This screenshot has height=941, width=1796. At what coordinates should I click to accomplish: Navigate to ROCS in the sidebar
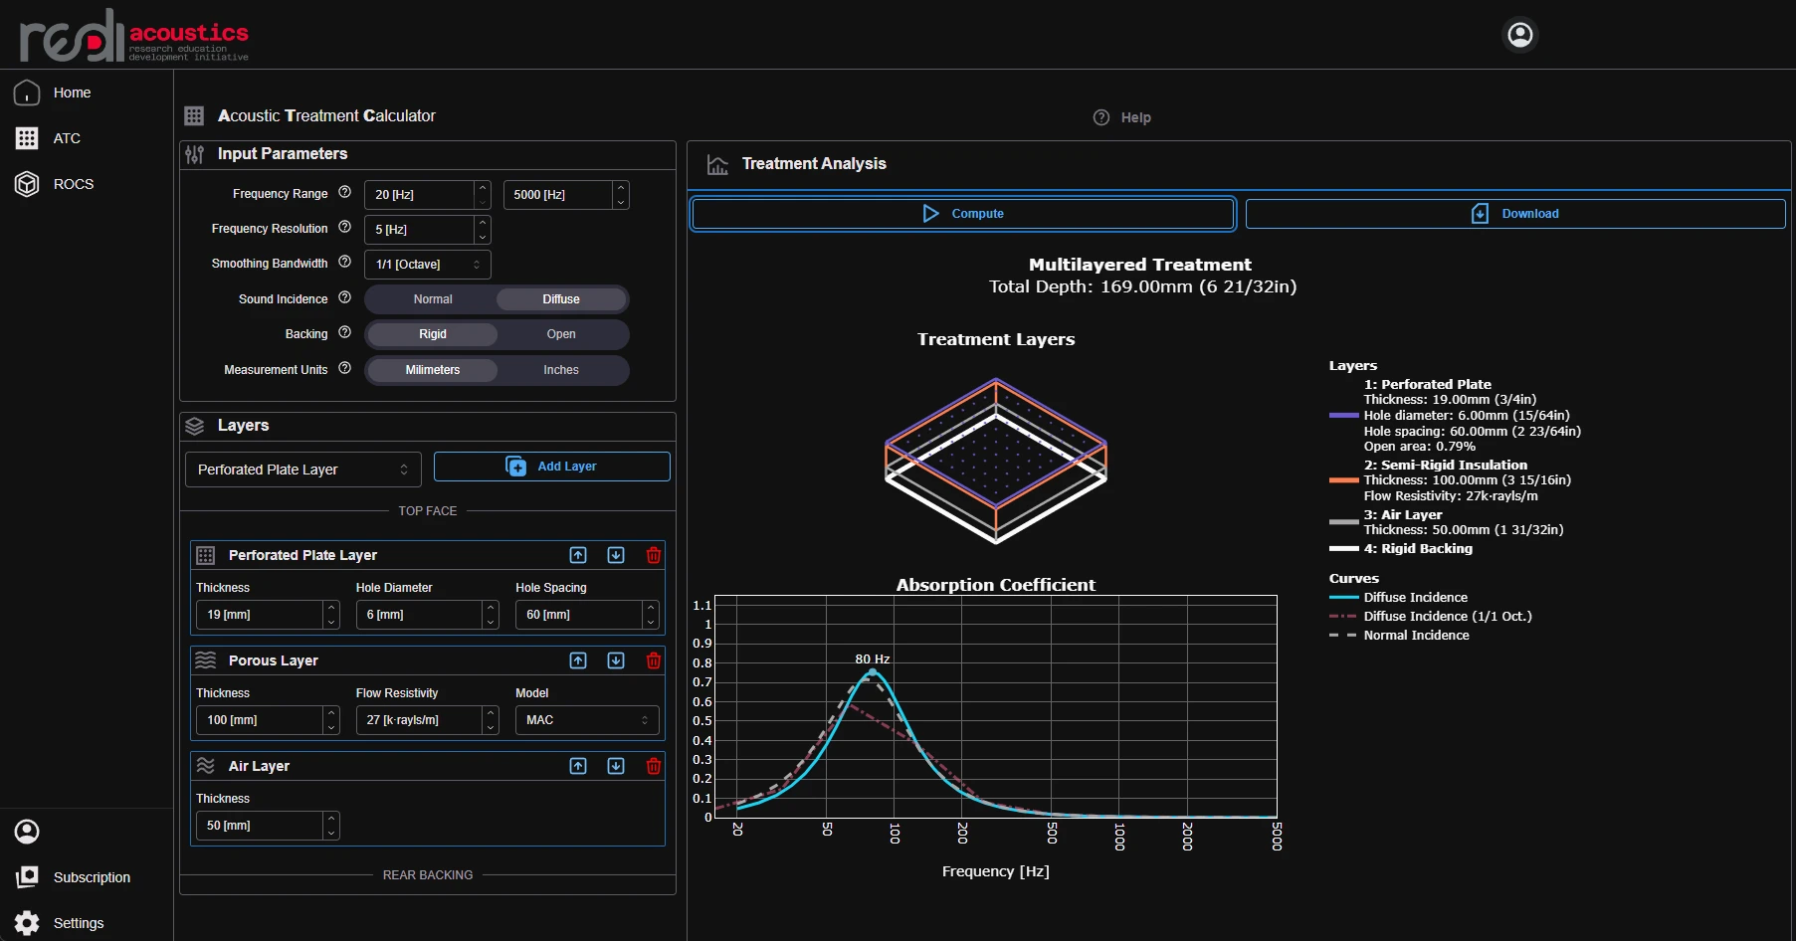coord(73,184)
